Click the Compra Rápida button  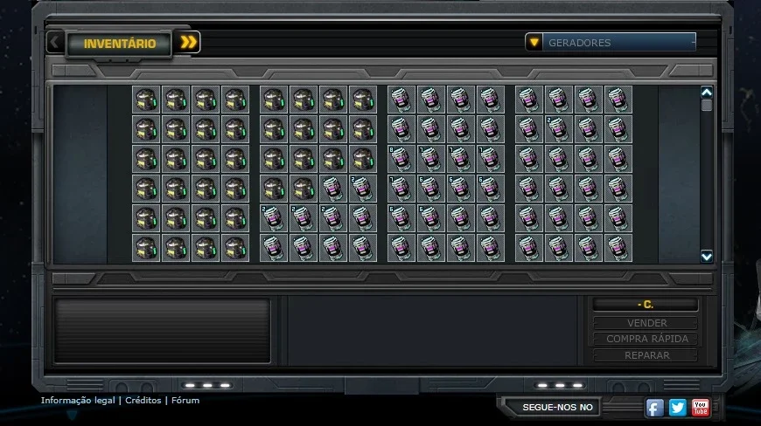pos(646,339)
